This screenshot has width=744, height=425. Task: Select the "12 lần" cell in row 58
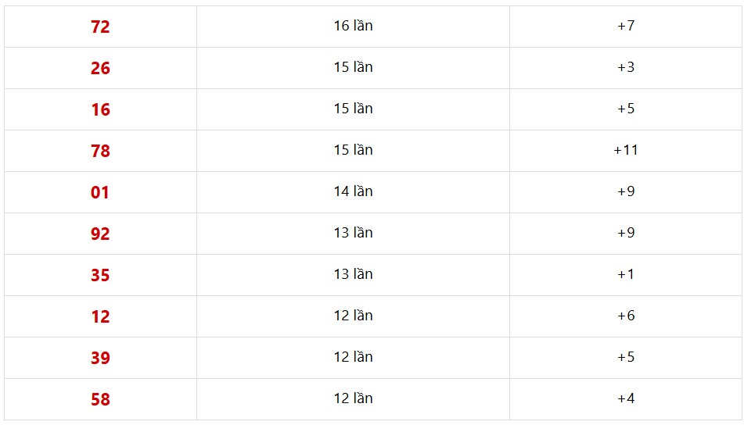(x=353, y=398)
